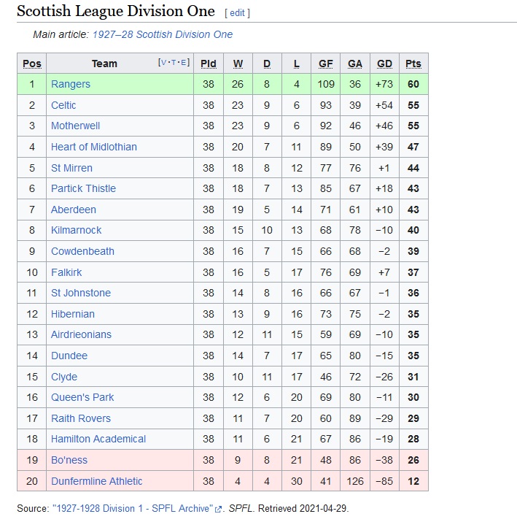Edit the Scottish League Division One section
The width and height of the screenshot is (517, 522).
coord(237,13)
